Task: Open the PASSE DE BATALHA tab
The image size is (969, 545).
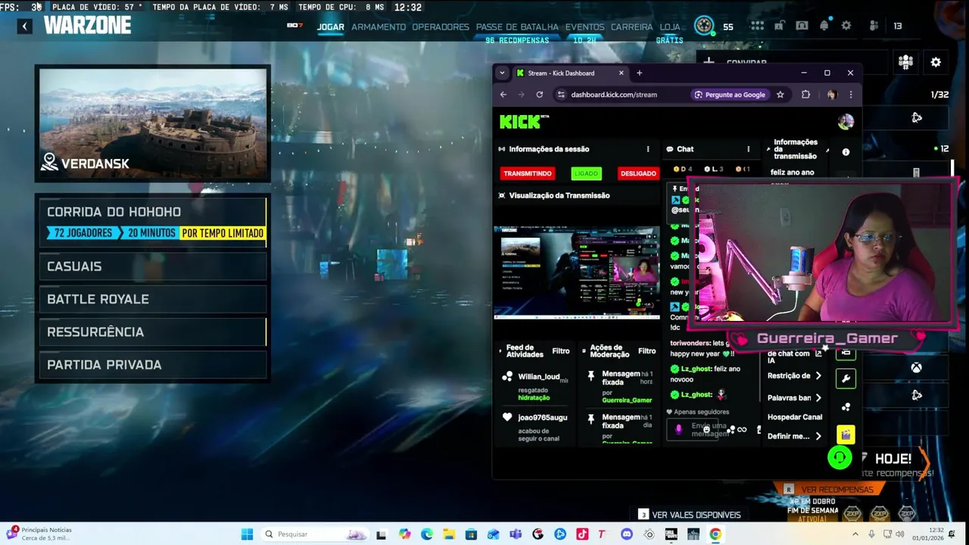Action: pos(517,26)
